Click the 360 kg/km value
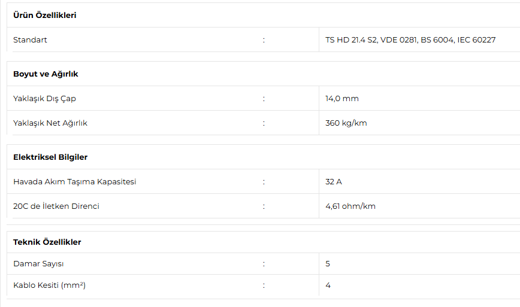This screenshot has width=520, height=307. click(x=346, y=123)
